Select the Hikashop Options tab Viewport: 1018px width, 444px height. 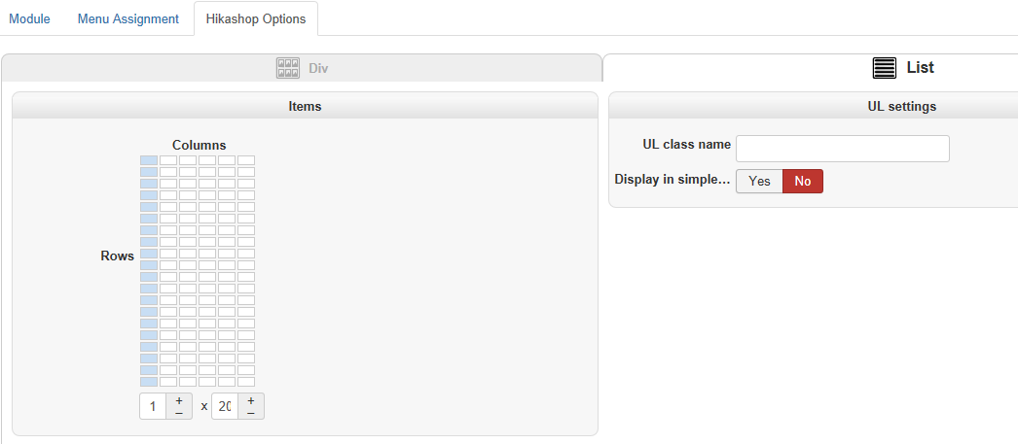256,18
